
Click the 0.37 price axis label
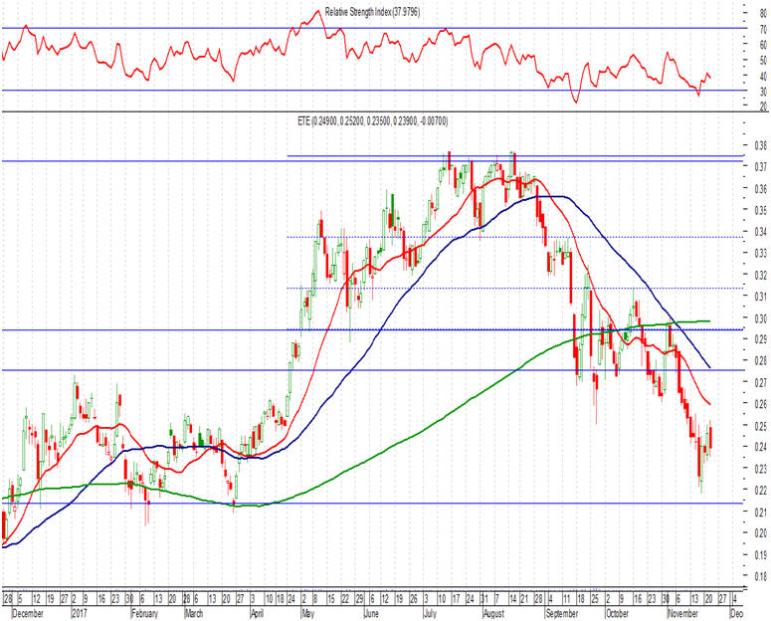click(761, 167)
